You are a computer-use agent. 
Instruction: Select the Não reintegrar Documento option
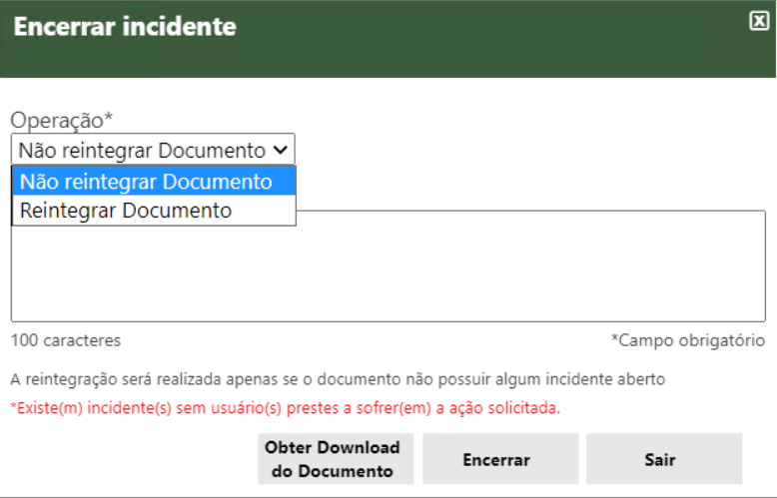tap(154, 182)
